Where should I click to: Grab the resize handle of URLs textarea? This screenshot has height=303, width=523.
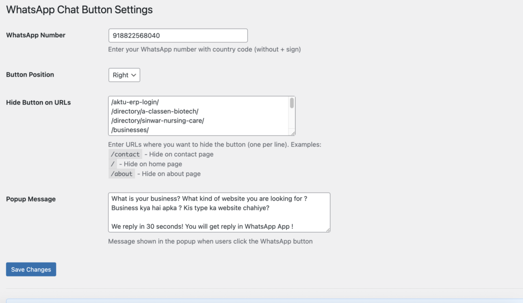pyautogui.click(x=293, y=133)
